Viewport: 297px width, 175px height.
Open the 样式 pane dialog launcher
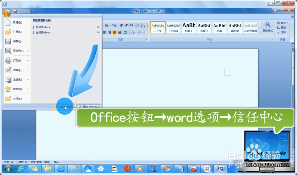coord(272,39)
